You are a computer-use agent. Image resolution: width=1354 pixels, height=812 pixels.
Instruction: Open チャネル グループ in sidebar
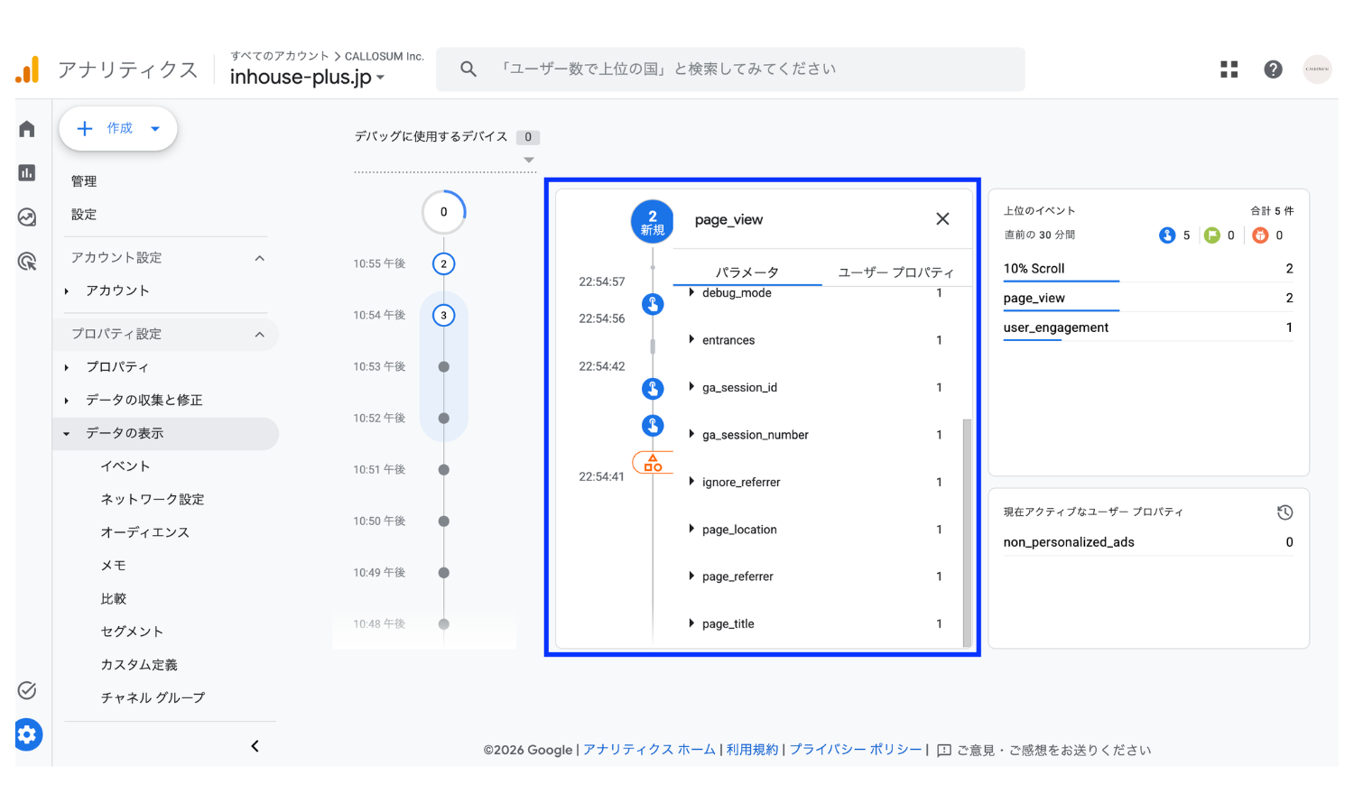[153, 698]
